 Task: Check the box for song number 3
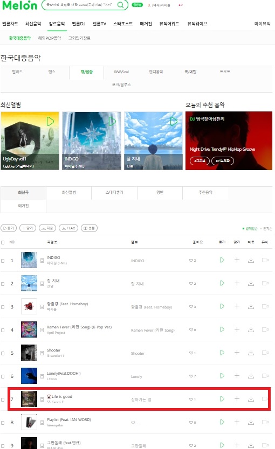click(x=3, y=307)
